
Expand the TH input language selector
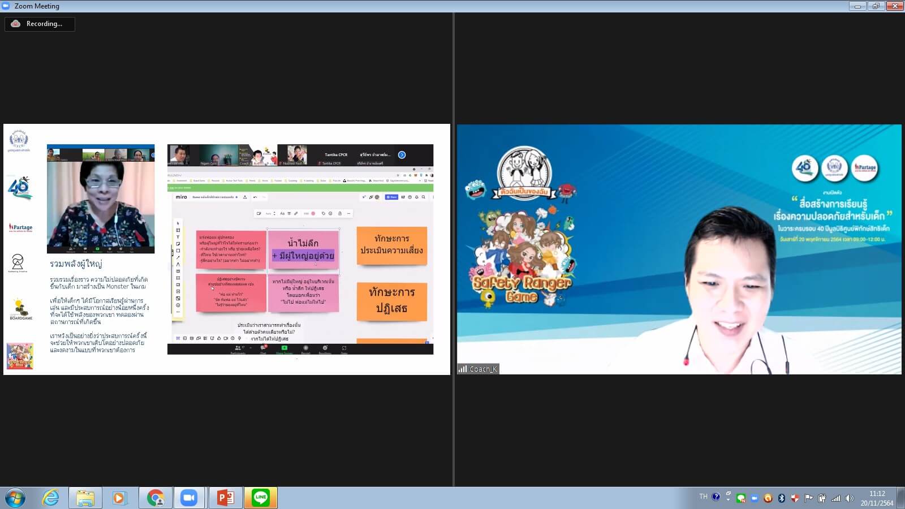tap(703, 497)
